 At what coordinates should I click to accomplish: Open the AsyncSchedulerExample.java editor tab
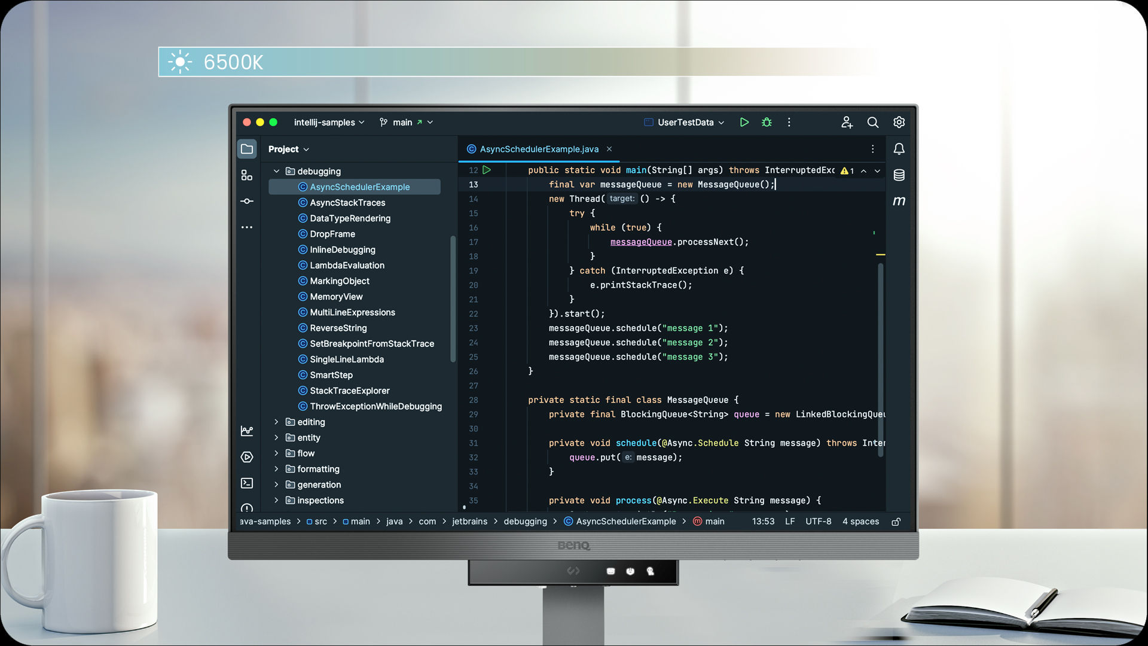click(x=539, y=149)
